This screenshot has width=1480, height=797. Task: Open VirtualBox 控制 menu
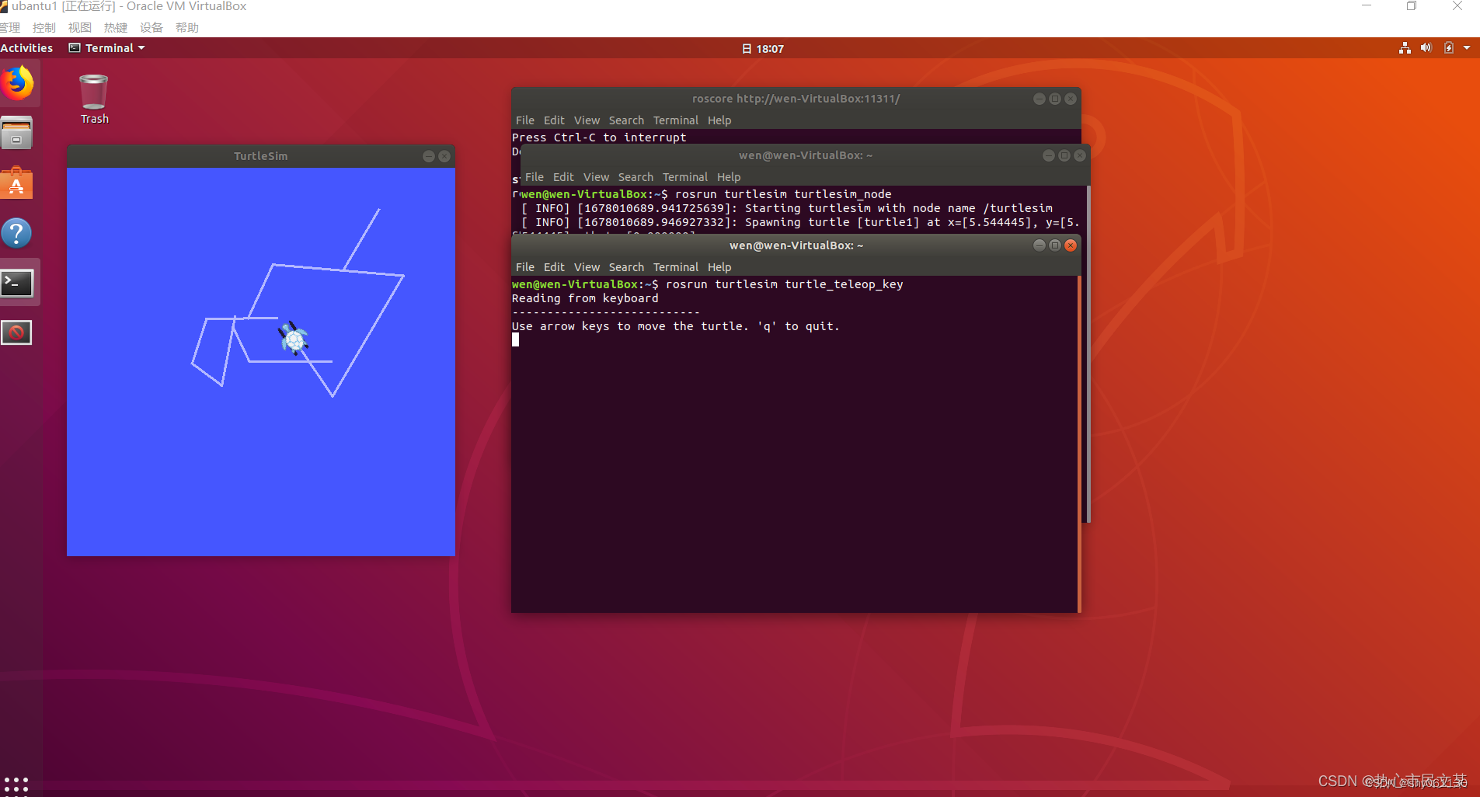click(44, 28)
